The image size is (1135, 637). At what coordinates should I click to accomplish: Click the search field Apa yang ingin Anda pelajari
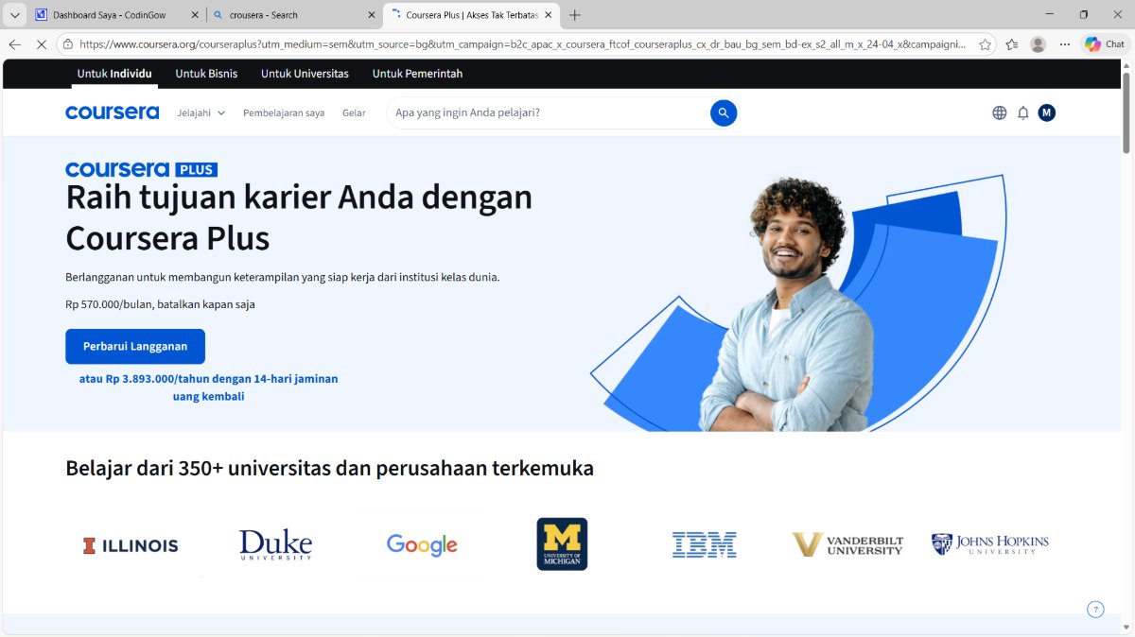(549, 112)
